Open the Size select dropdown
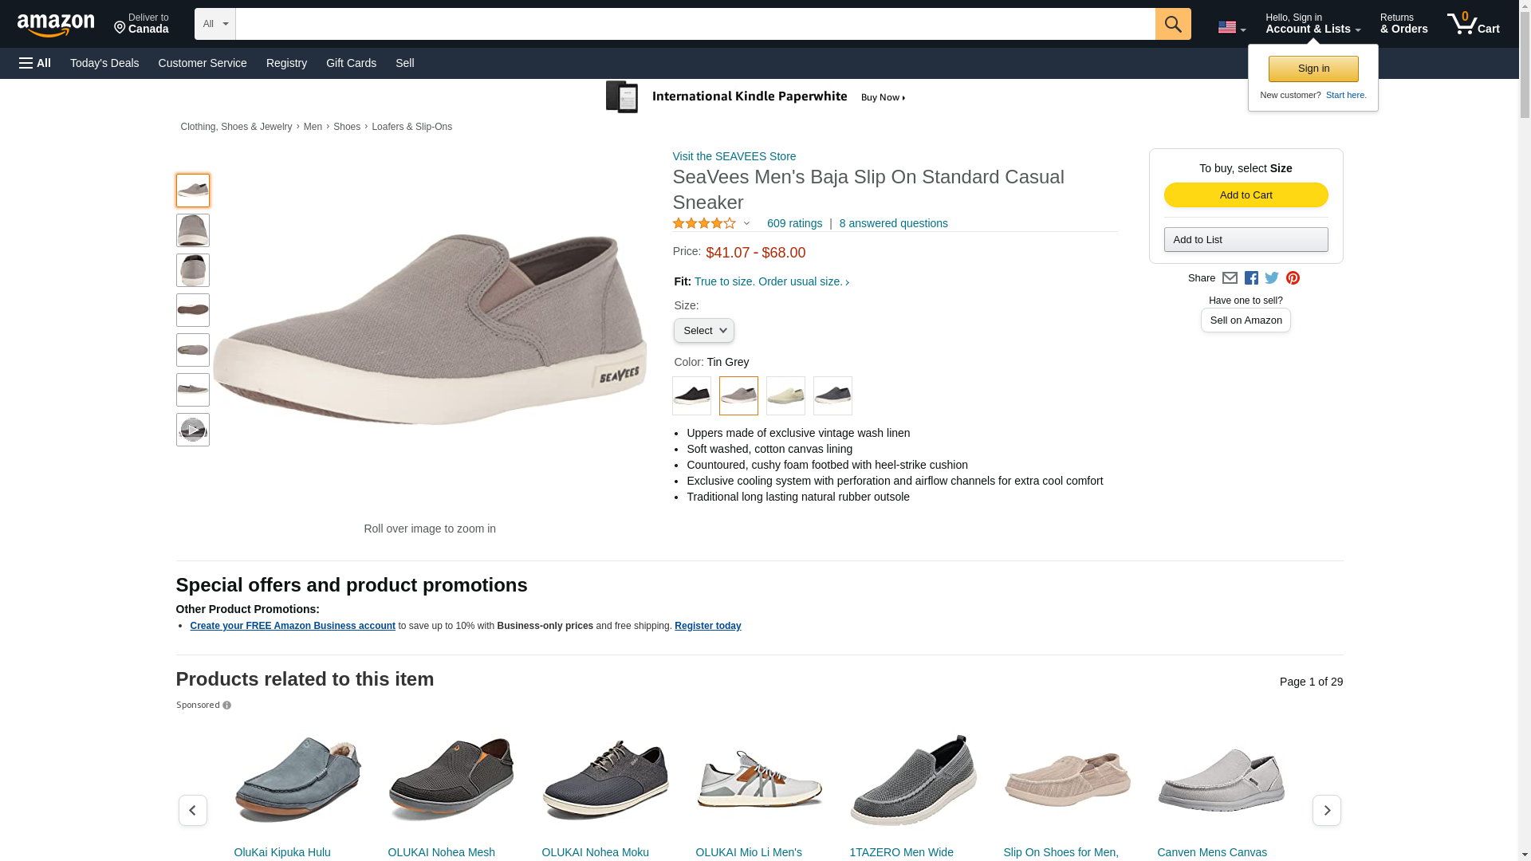This screenshot has height=861, width=1531. coord(703,331)
